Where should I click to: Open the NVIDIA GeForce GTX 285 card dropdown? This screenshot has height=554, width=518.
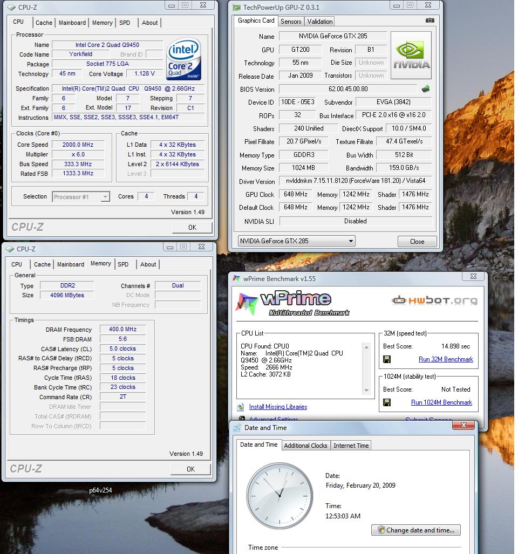pyautogui.click(x=296, y=241)
